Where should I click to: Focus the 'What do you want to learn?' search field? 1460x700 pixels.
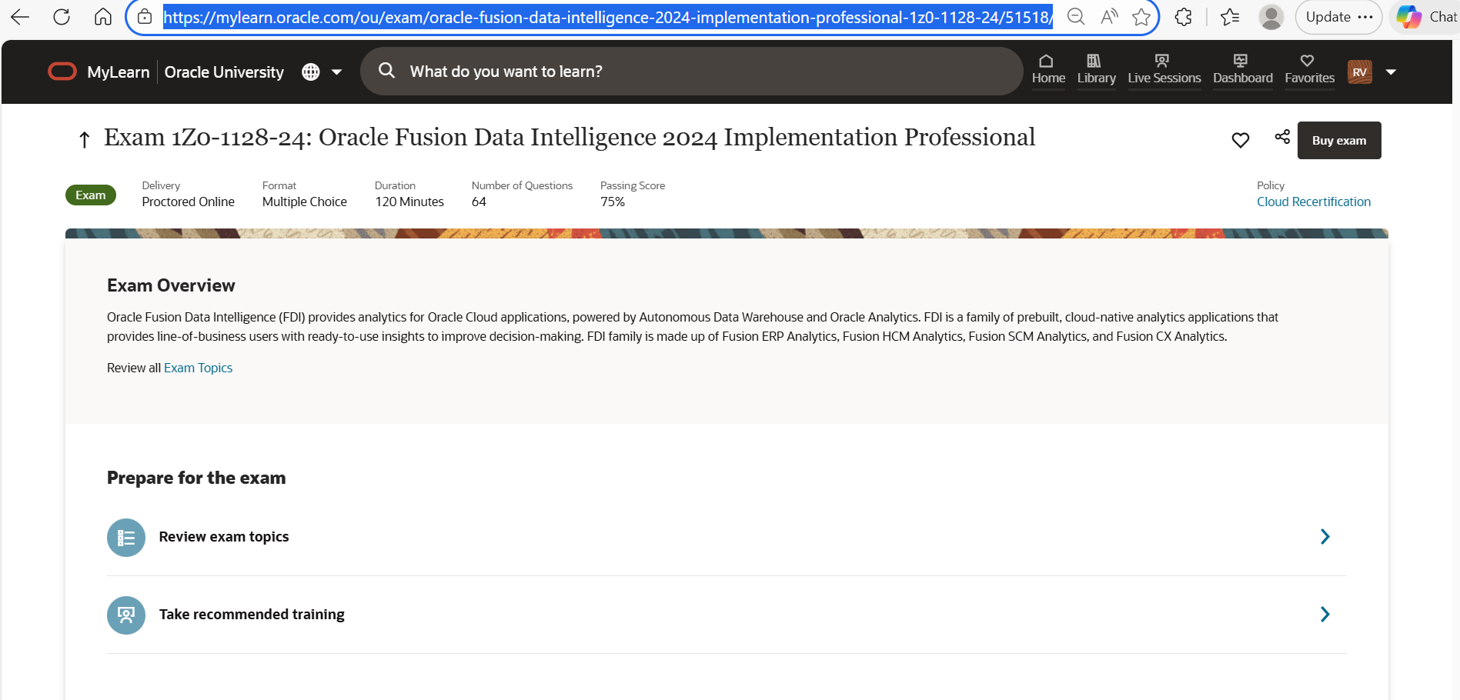click(691, 72)
